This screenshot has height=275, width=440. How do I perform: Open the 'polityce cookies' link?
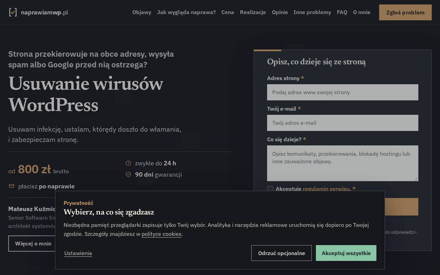click(x=162, y=234)
